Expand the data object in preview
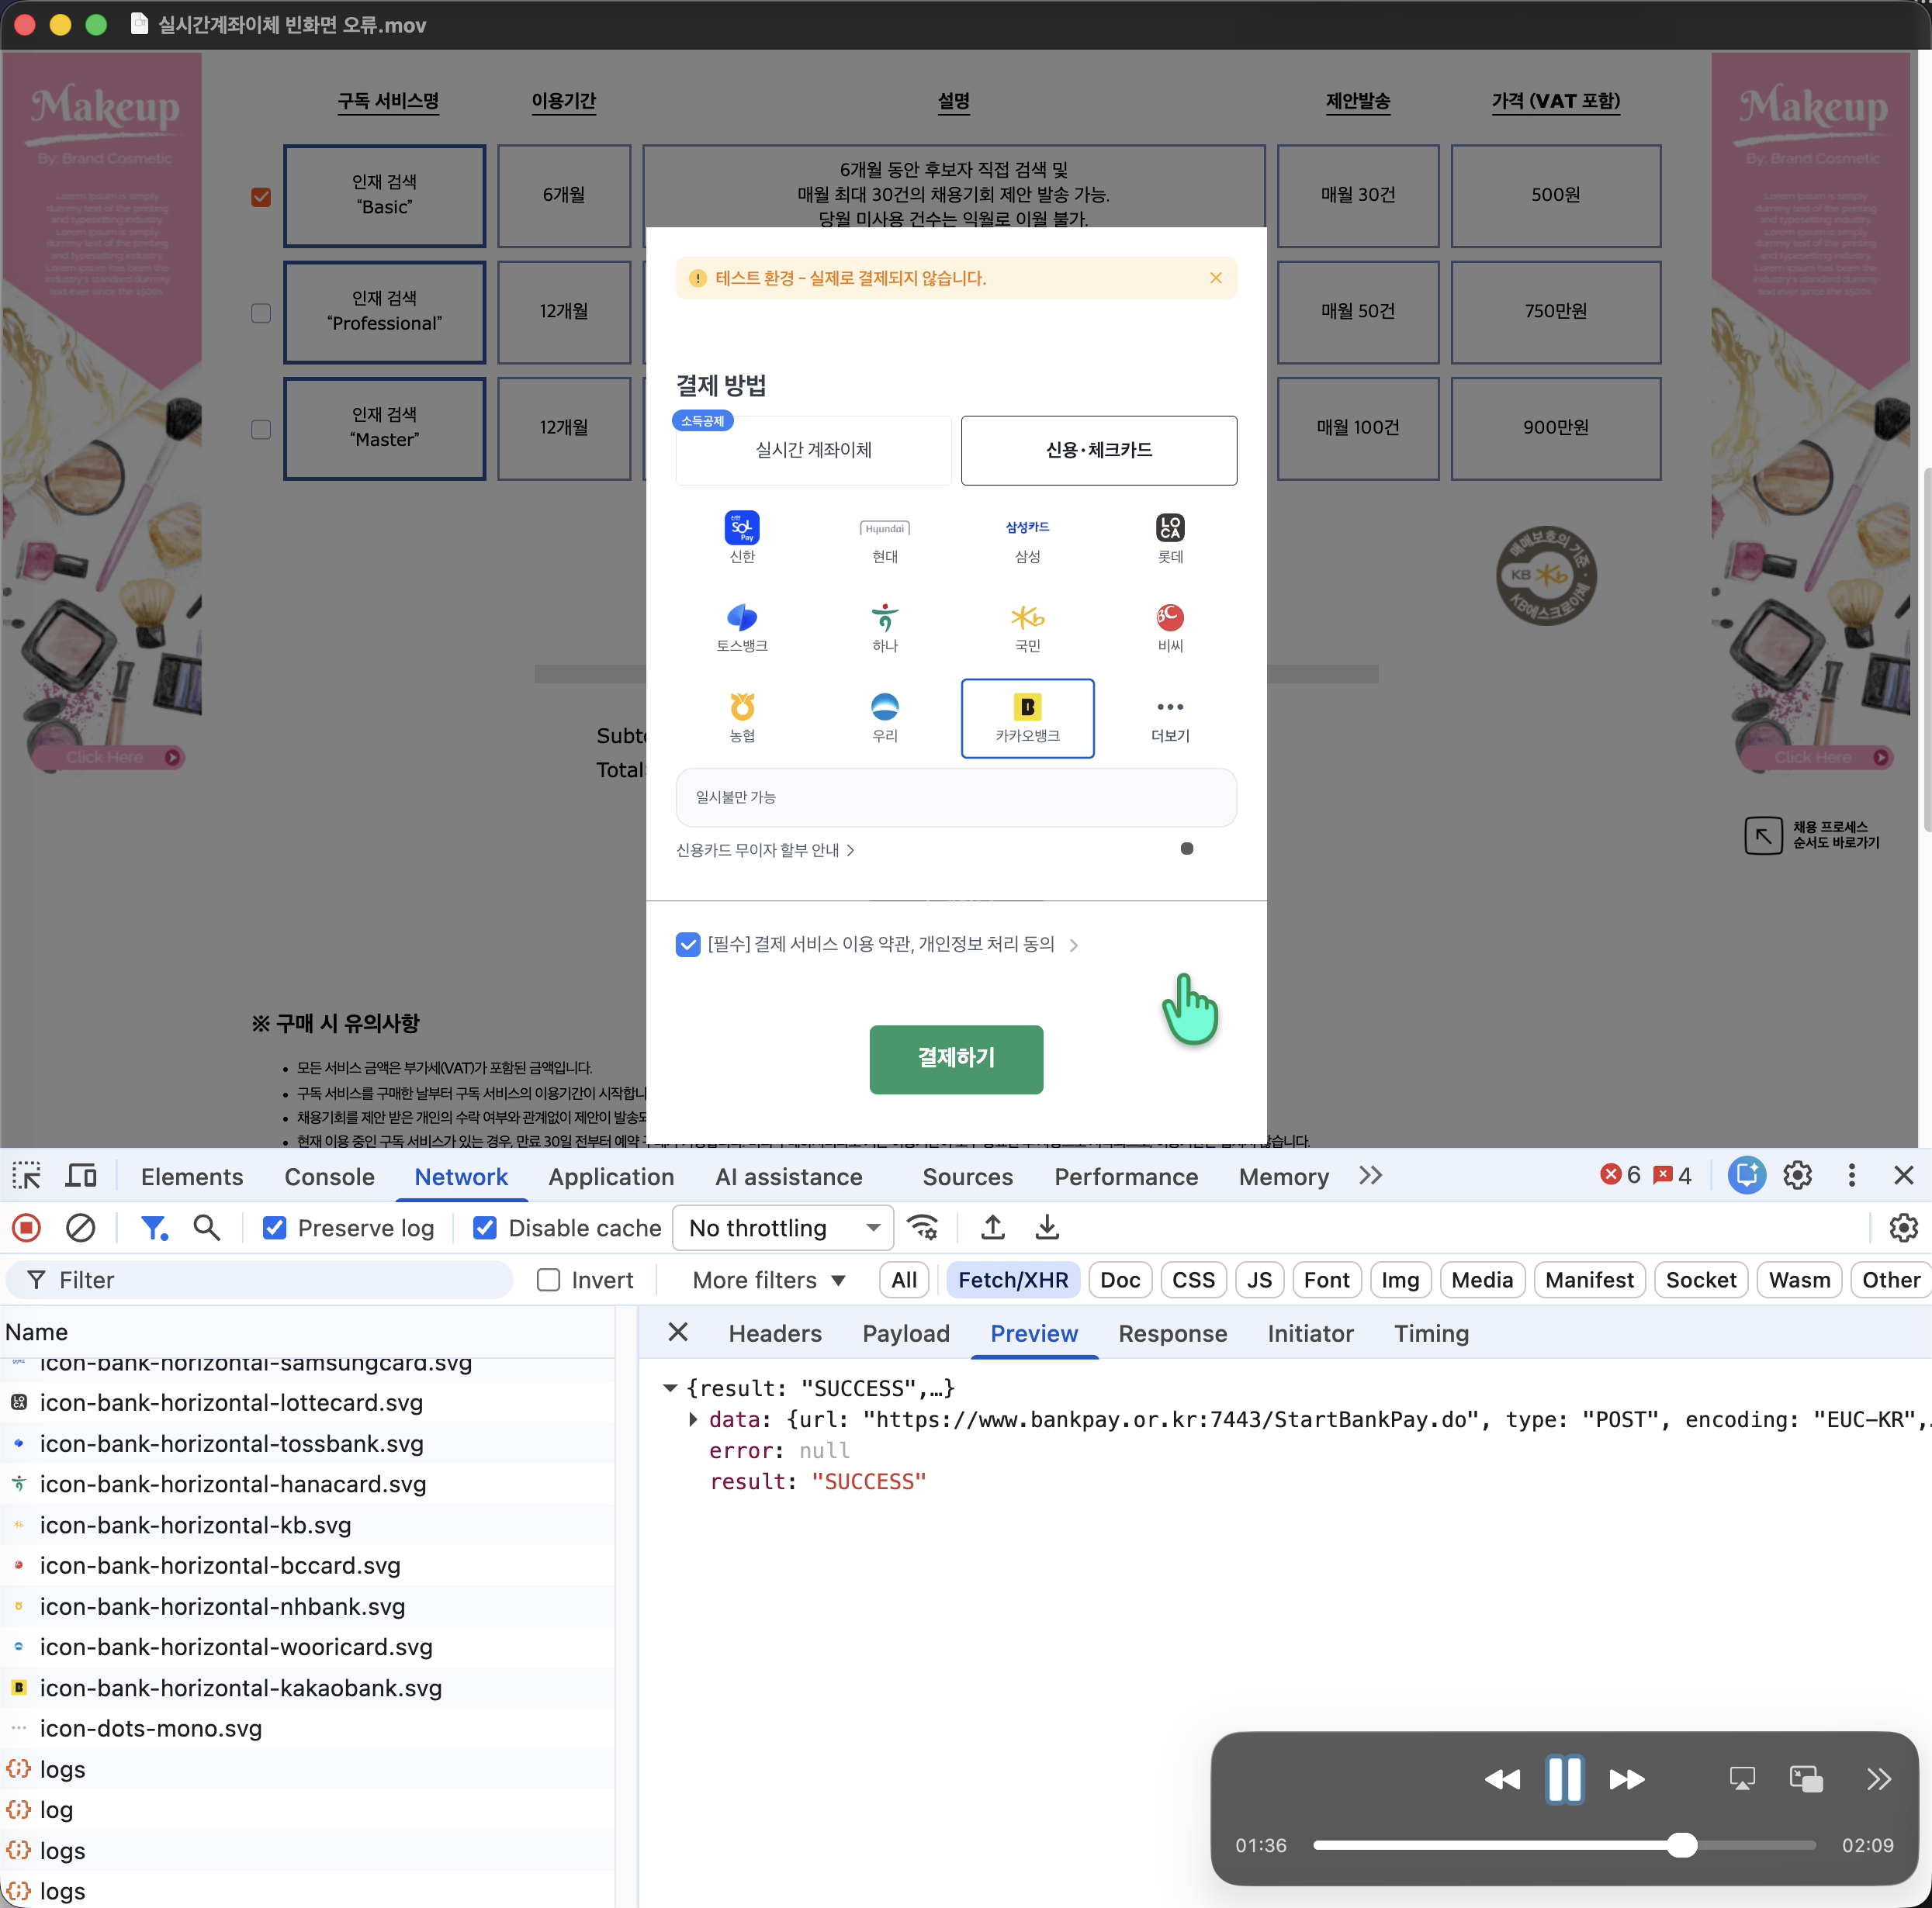 (x=693, y=1419)
